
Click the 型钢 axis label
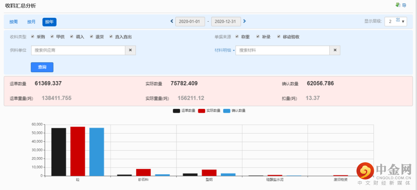[x=209, y=180]
